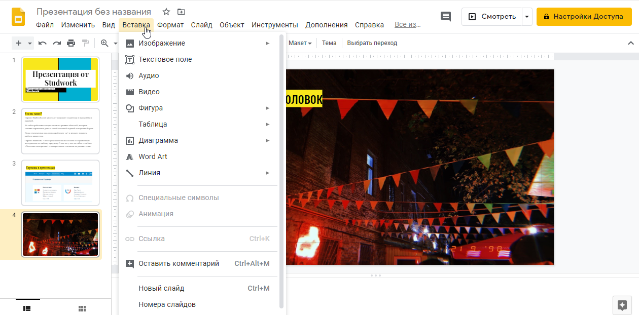The image size is (639, 315).
Task: Open dropdown arrow next to Смотреть button
Action: (527, 16)
